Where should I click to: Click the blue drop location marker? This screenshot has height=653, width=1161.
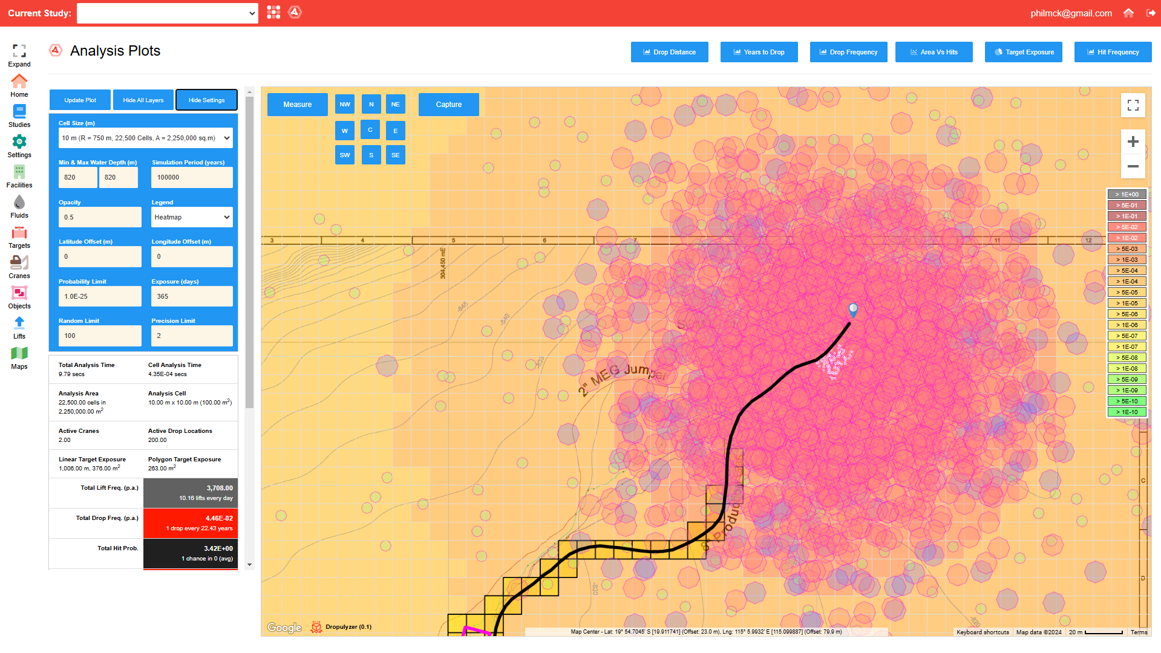pyautogui.click(x=853, y=310)
